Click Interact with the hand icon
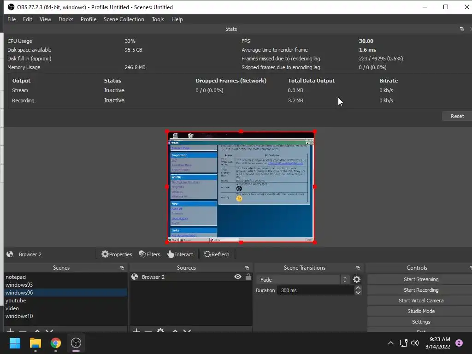 [180, 254]
